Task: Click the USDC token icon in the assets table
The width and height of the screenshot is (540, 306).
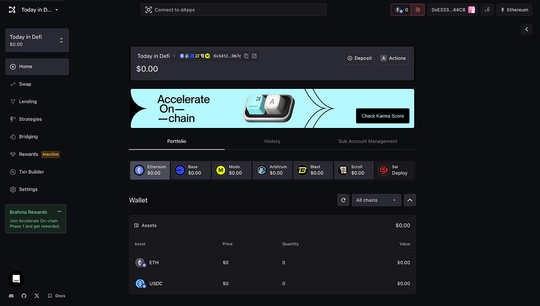Action: tap(140, 284)
